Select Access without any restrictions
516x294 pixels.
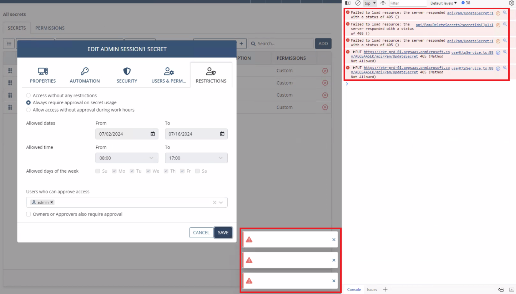pyautogui.click(x=28, y=96)
